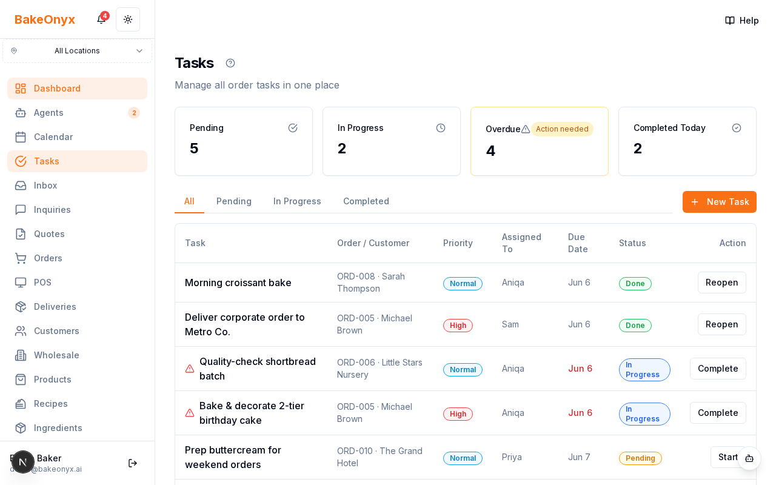776x485 pixels.
Task: Complete the 2-tier birthday cake task
Action: (x=718, y=413)
